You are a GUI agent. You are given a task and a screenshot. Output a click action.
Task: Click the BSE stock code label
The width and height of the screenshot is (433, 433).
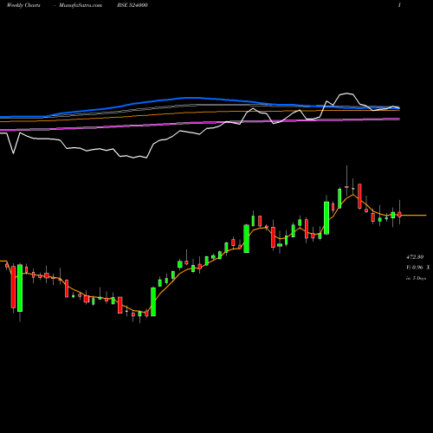pyautogui.click(x=132, y=5)
